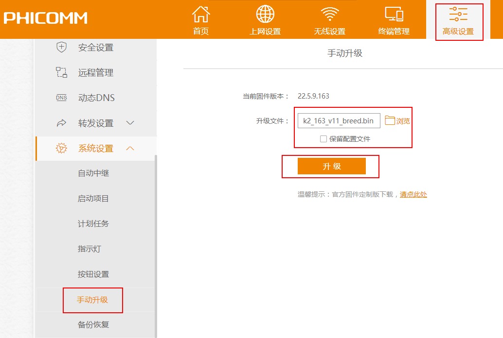Screen dimensions: 503x338
Task: Click the sliders icon for 高级设置
Action: pos(458,15)
